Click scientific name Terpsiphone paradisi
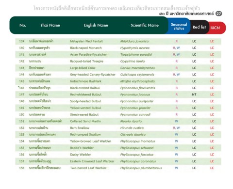This screenshot has width=233, height=189. pos(136,55)
